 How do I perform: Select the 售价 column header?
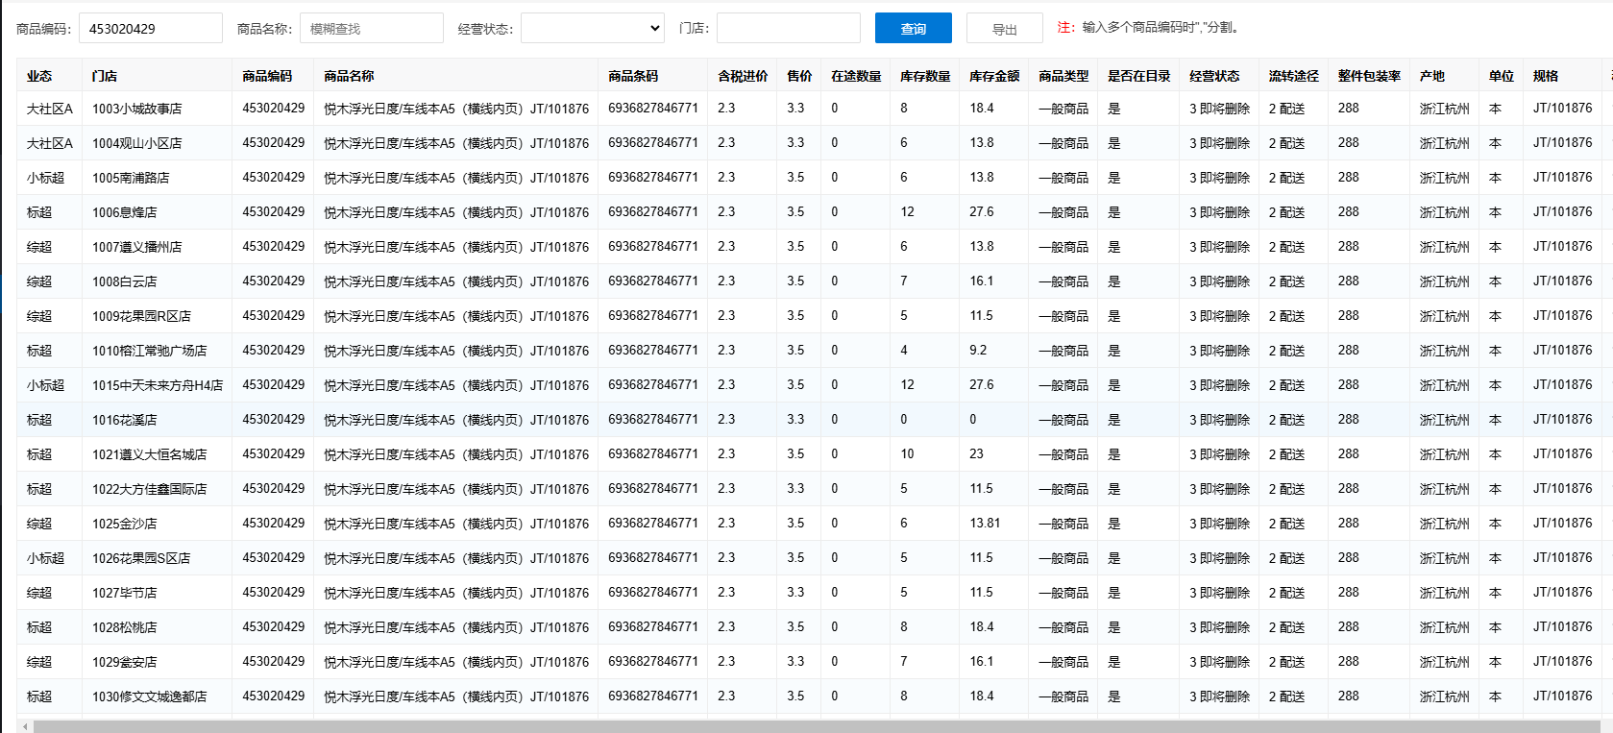pos(799,76)
